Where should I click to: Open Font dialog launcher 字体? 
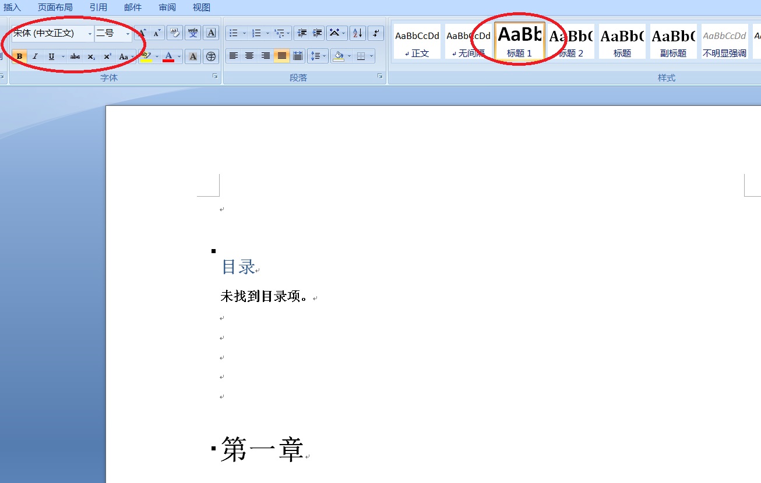click(x=215, y=76)
